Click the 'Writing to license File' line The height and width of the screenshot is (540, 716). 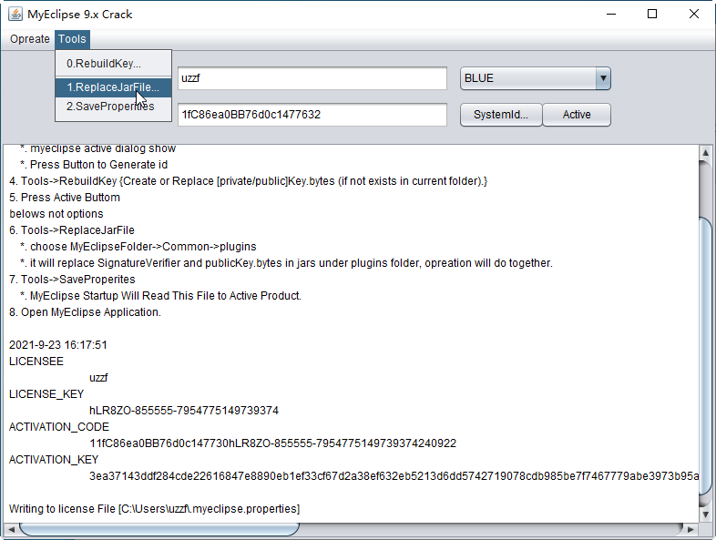(x=154, y=509)
